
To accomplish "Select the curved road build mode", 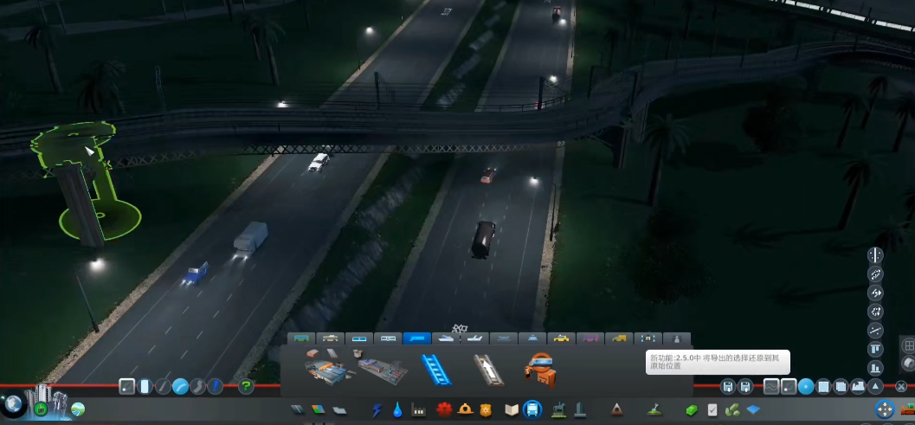I will pyautogui.click(x=180, y=386).
